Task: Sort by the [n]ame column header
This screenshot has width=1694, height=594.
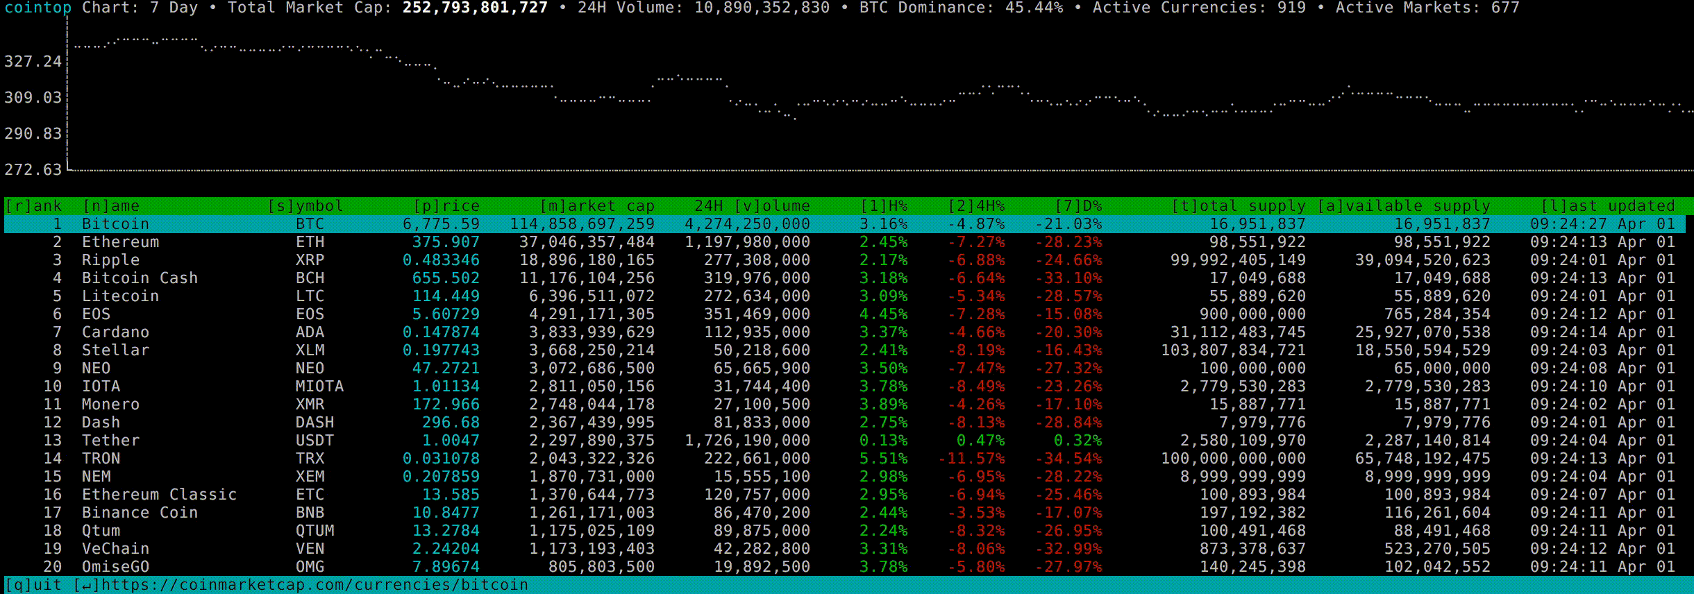Action: click(111, 206)
